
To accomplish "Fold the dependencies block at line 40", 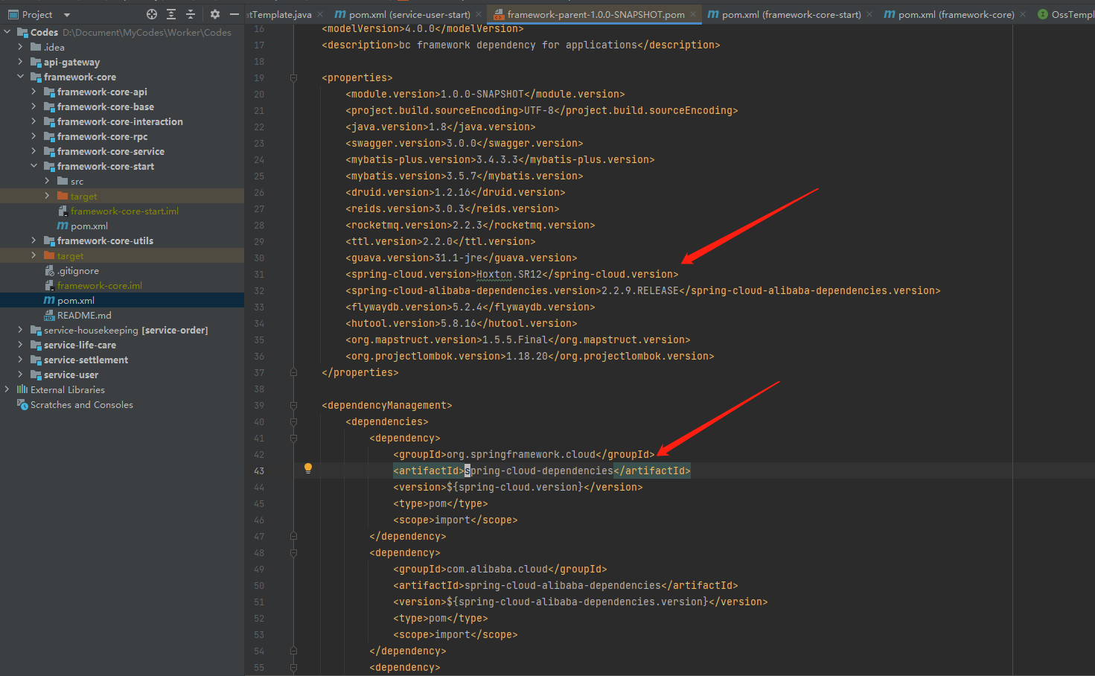I will (x=293, y=421).
